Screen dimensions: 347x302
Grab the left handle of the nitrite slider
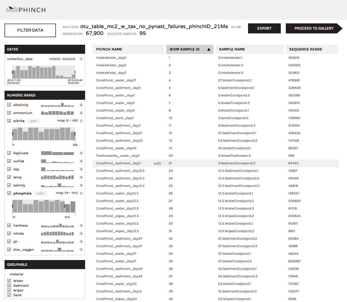click(13, 134)
